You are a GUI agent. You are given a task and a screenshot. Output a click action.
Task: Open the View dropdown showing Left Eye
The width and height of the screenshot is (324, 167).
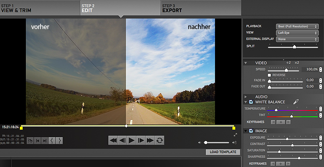click(297, 33)
